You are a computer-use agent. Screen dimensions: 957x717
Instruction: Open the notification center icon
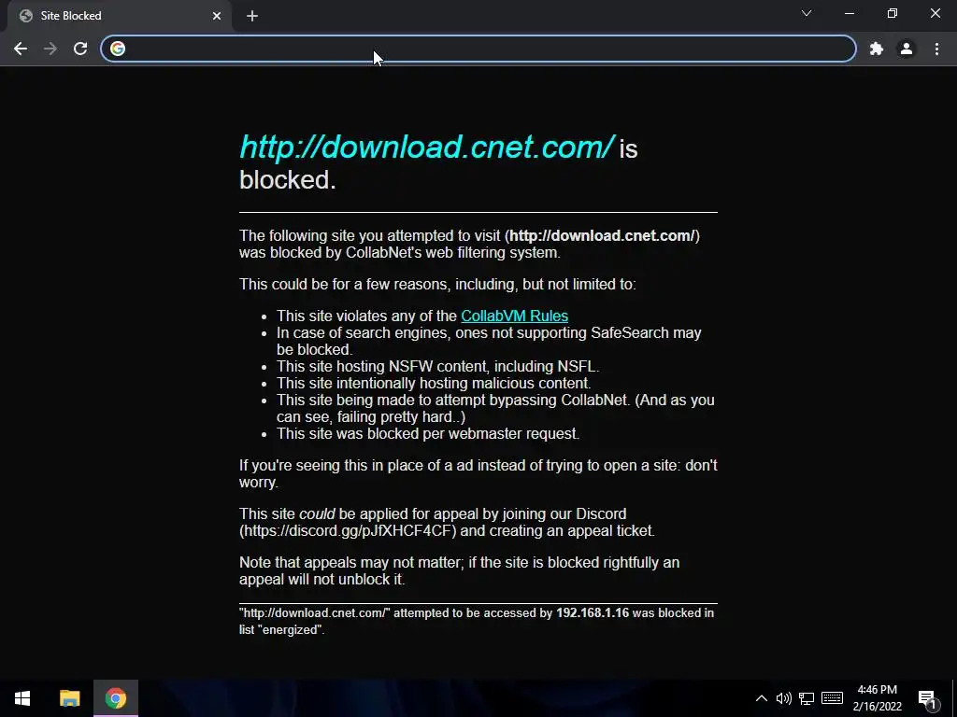(927, 699)
